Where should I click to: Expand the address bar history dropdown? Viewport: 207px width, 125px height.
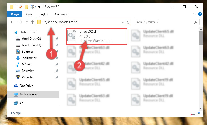[123, 22]
